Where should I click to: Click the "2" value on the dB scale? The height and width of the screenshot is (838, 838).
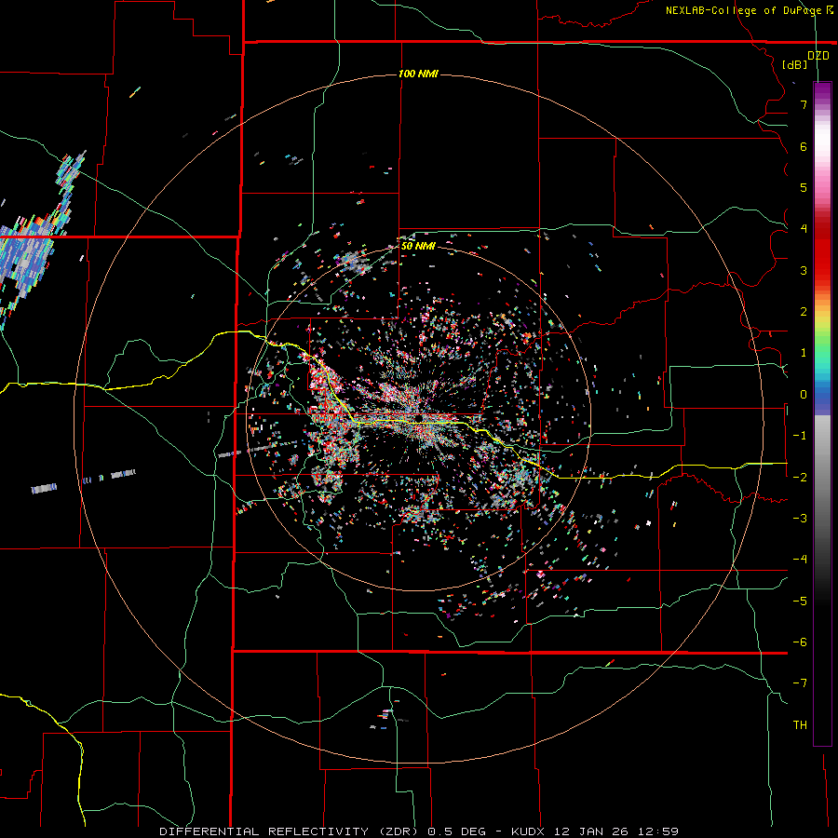804,312
